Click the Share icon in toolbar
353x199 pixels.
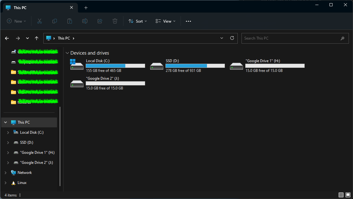point(100,21)
